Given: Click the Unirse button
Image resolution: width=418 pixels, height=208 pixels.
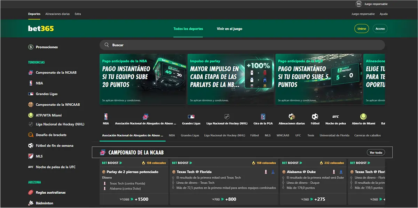Looking at the screenshot, I should (362, 29).
